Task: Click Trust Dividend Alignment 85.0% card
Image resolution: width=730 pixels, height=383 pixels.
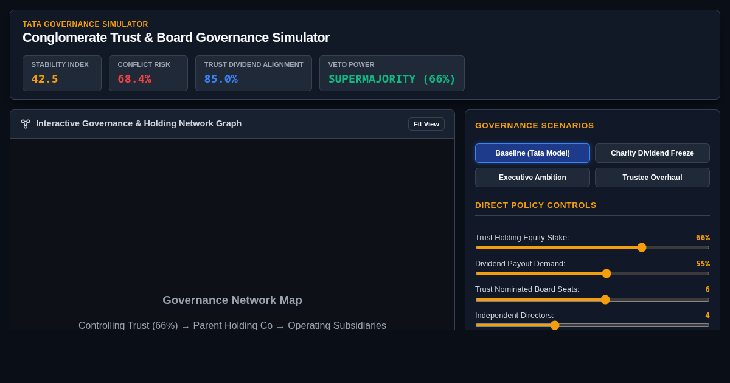Action: tap(254, 74)
